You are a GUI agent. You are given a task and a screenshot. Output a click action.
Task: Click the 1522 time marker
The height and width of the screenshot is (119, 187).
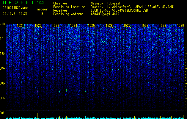(38, 26)
